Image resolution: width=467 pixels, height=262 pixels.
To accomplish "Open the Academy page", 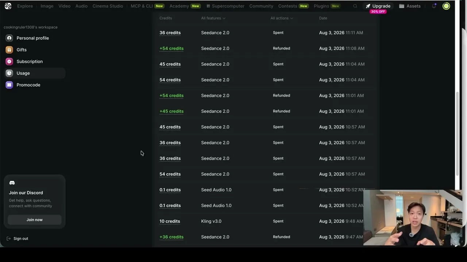I will pos(179,6).
